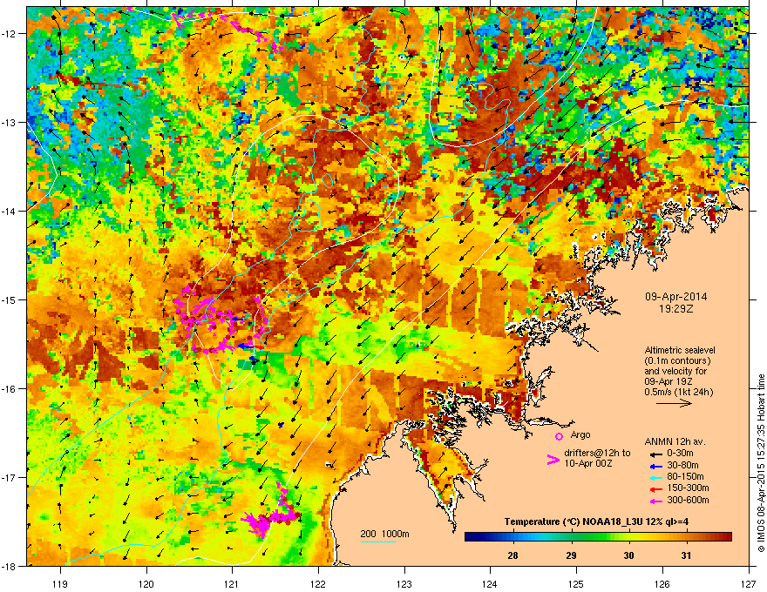Click the 0.5m/s velocity scale arrow
Viewport: 767px width, 592px height.
(674, 403)
